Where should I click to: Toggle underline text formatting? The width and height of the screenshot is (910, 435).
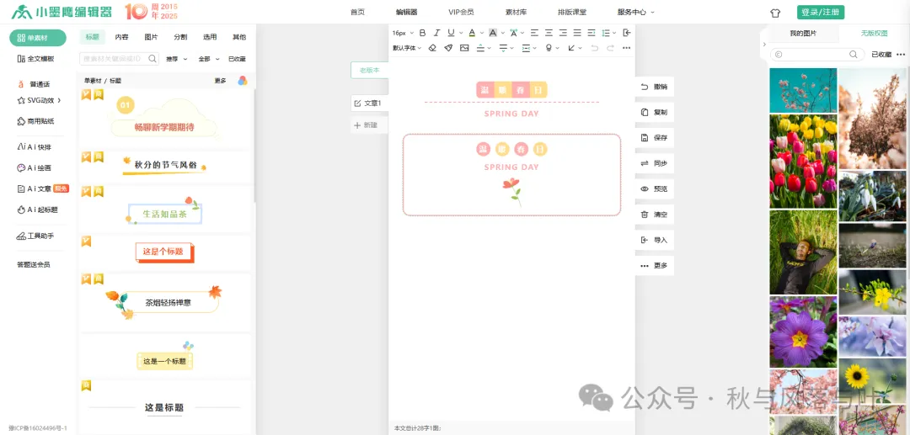click(x=451, y=33)
